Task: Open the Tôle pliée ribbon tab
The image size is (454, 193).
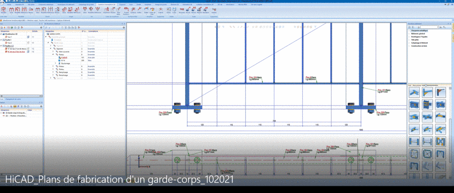Action: click(x=31, y=4)
